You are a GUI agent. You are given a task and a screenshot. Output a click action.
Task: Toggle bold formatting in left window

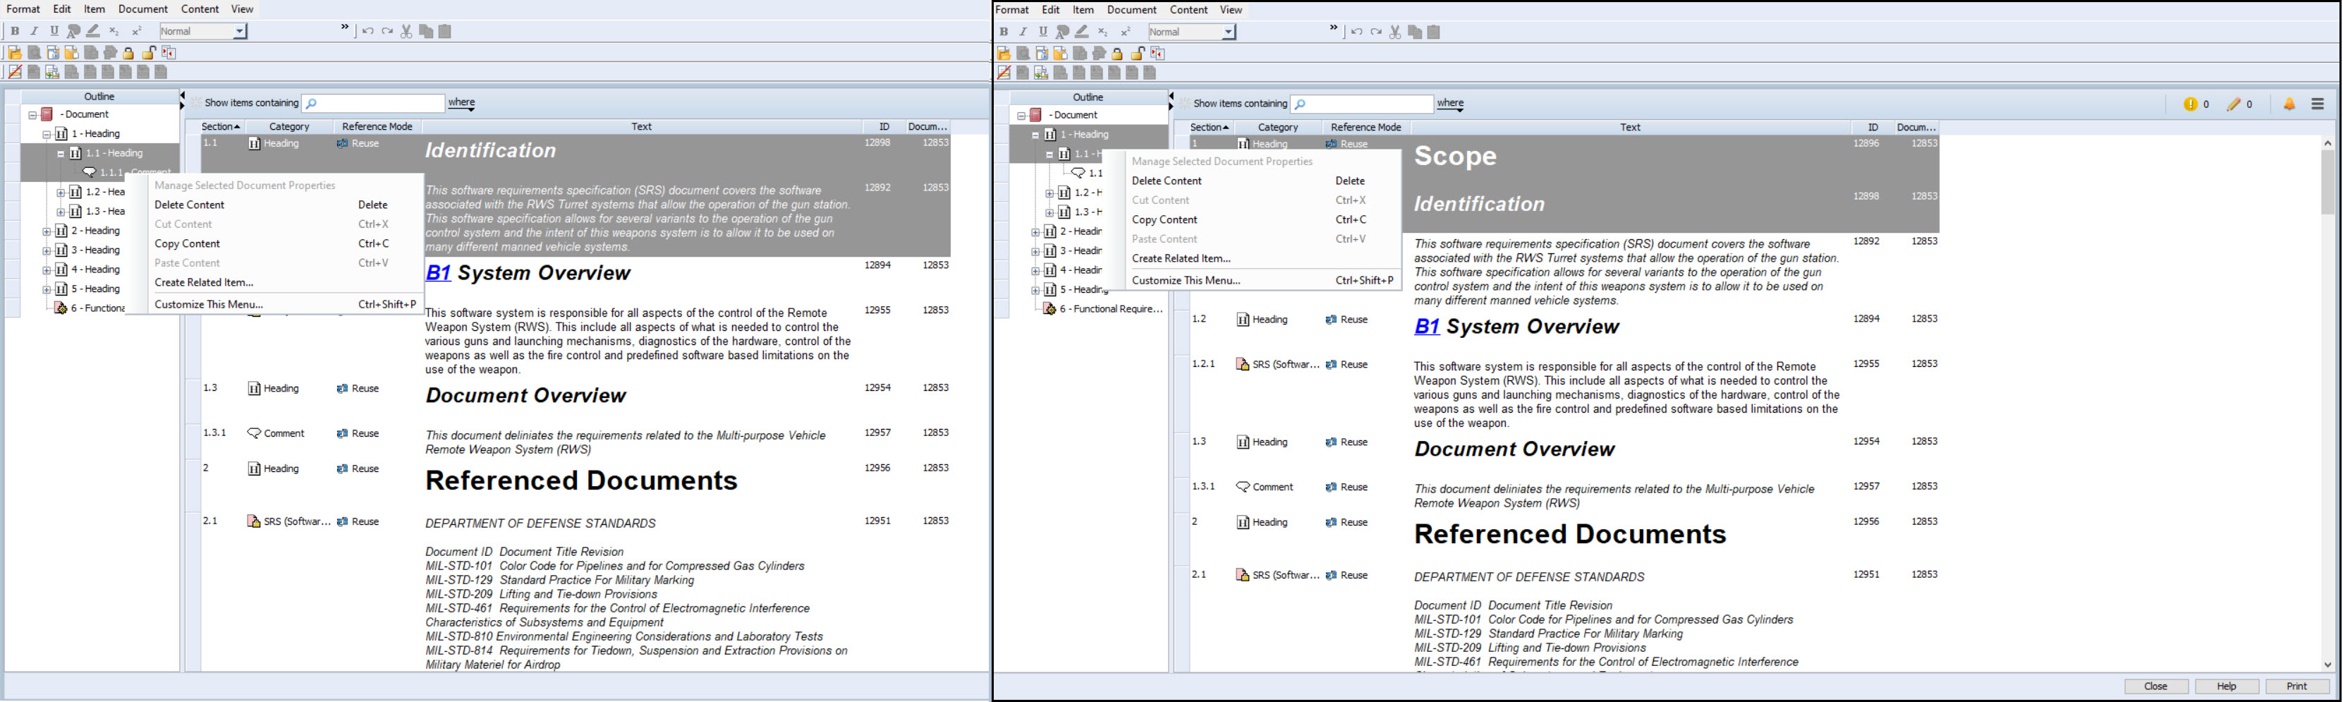tap(15, 31)
